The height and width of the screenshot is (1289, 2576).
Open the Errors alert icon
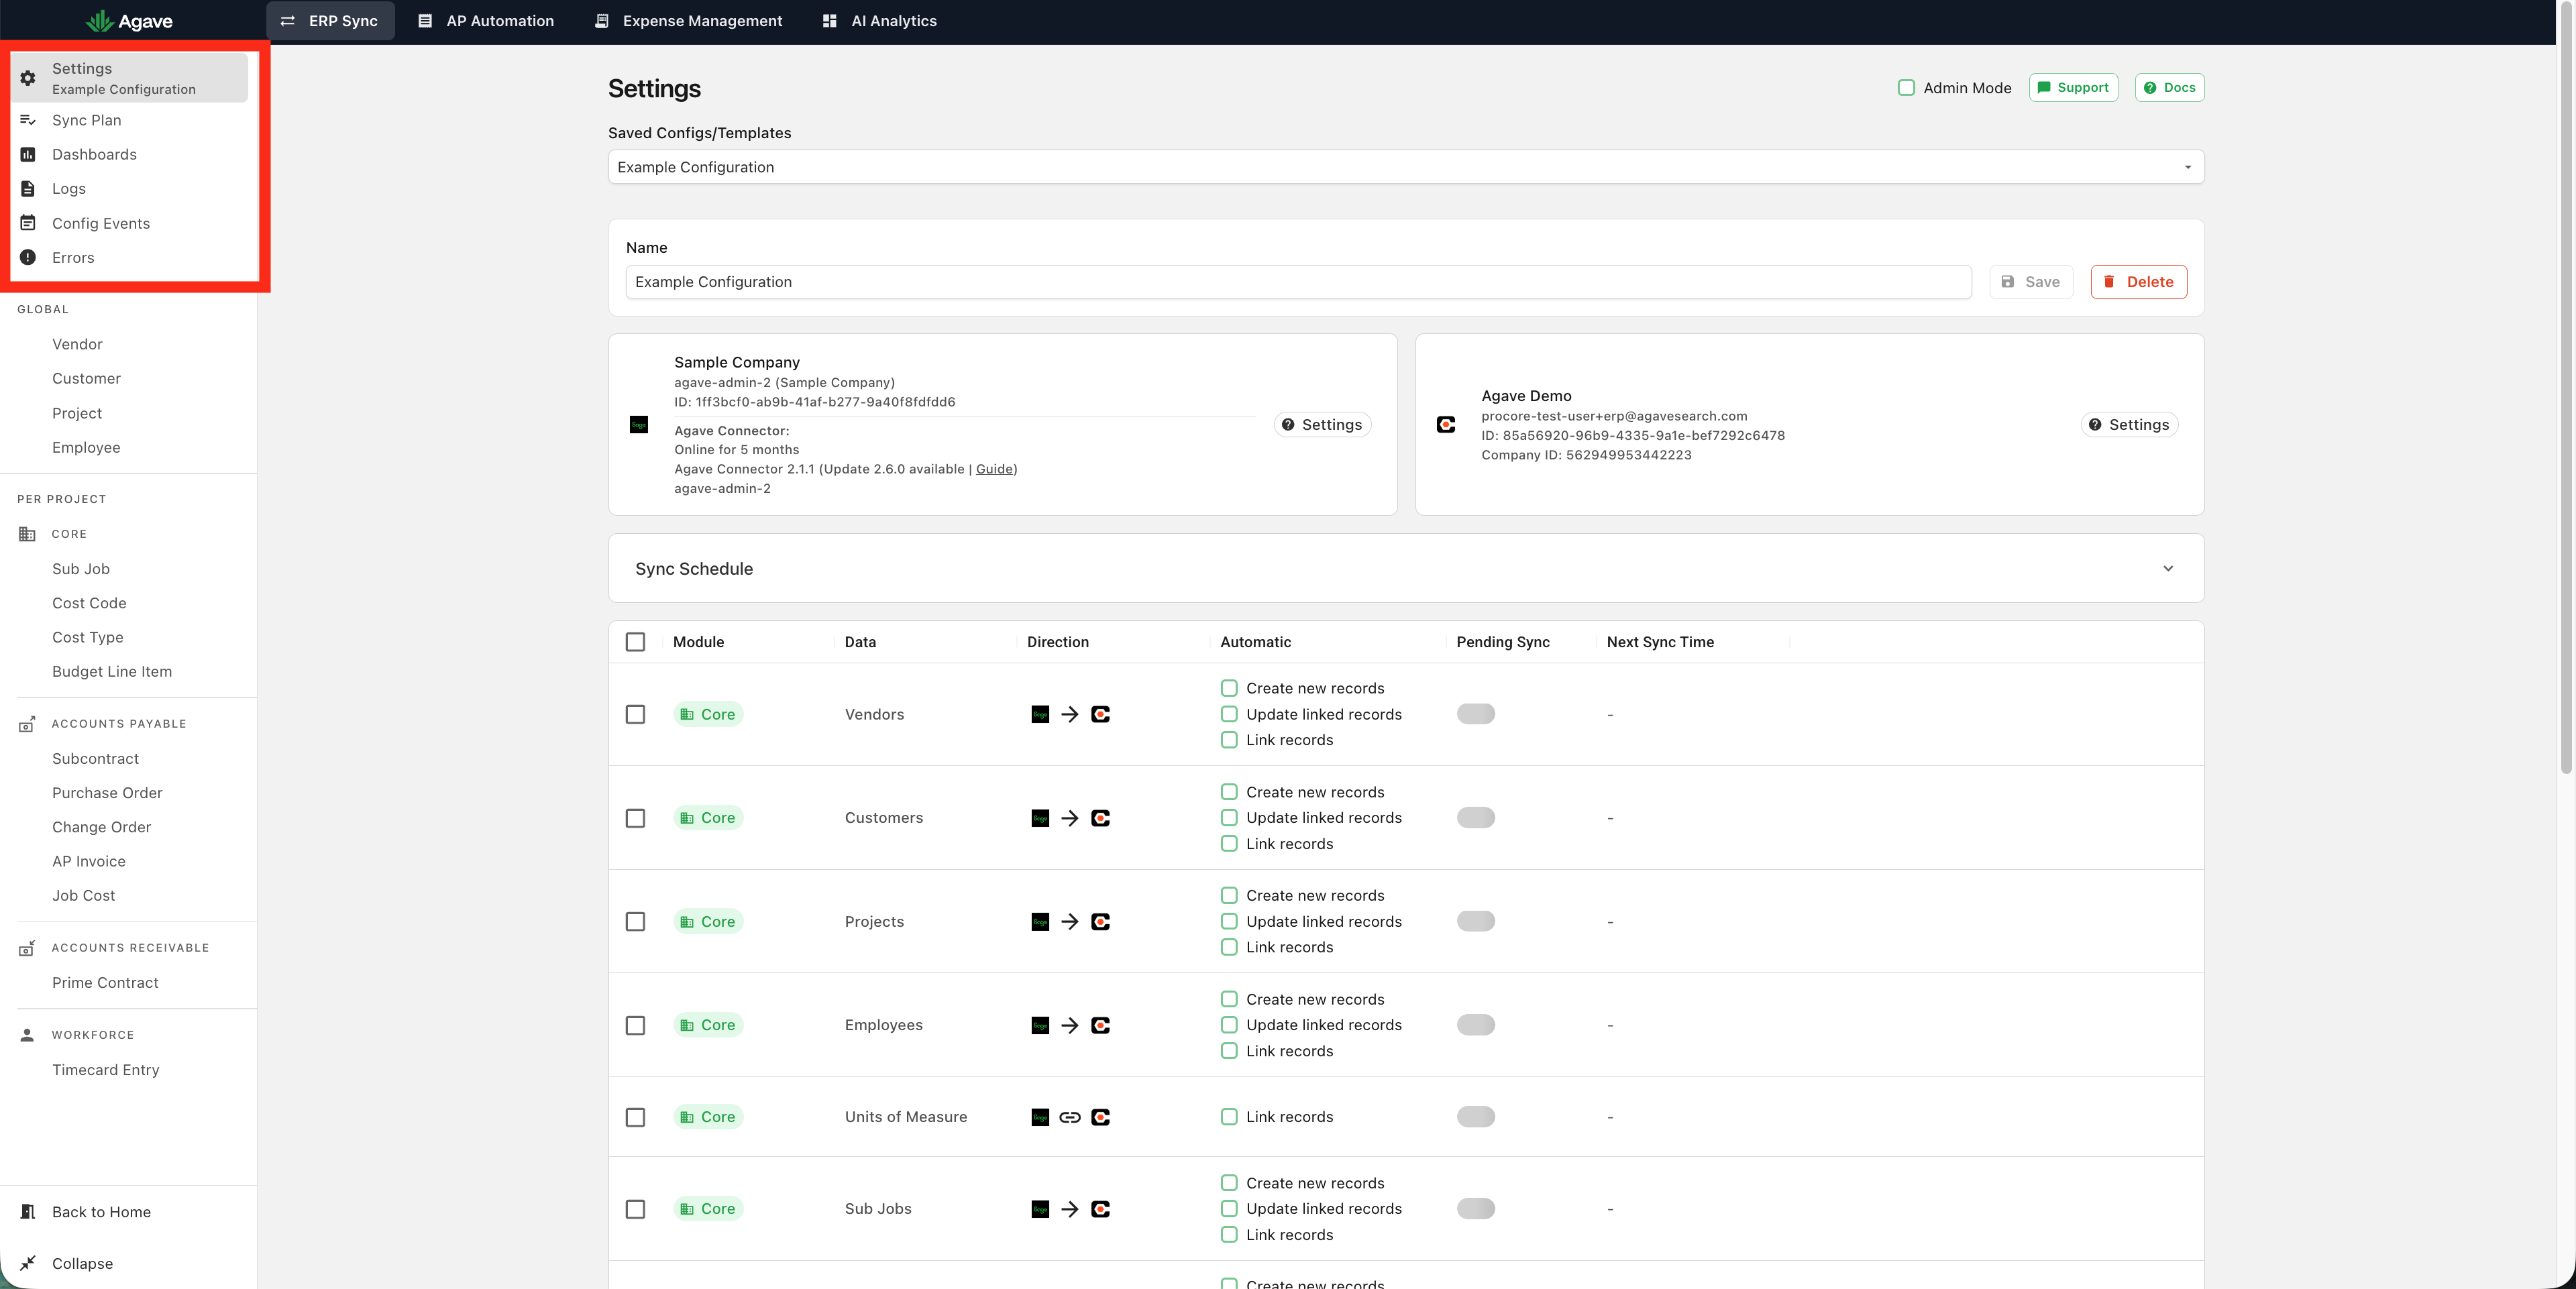coord(28,257)
